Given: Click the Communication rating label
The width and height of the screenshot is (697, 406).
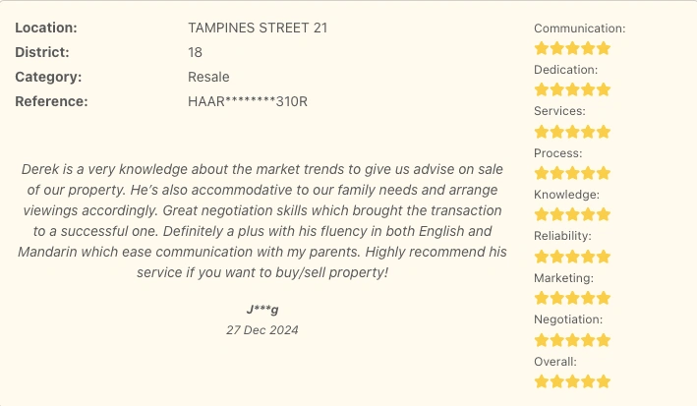Looking at the screenshot, I should (579, 29).
